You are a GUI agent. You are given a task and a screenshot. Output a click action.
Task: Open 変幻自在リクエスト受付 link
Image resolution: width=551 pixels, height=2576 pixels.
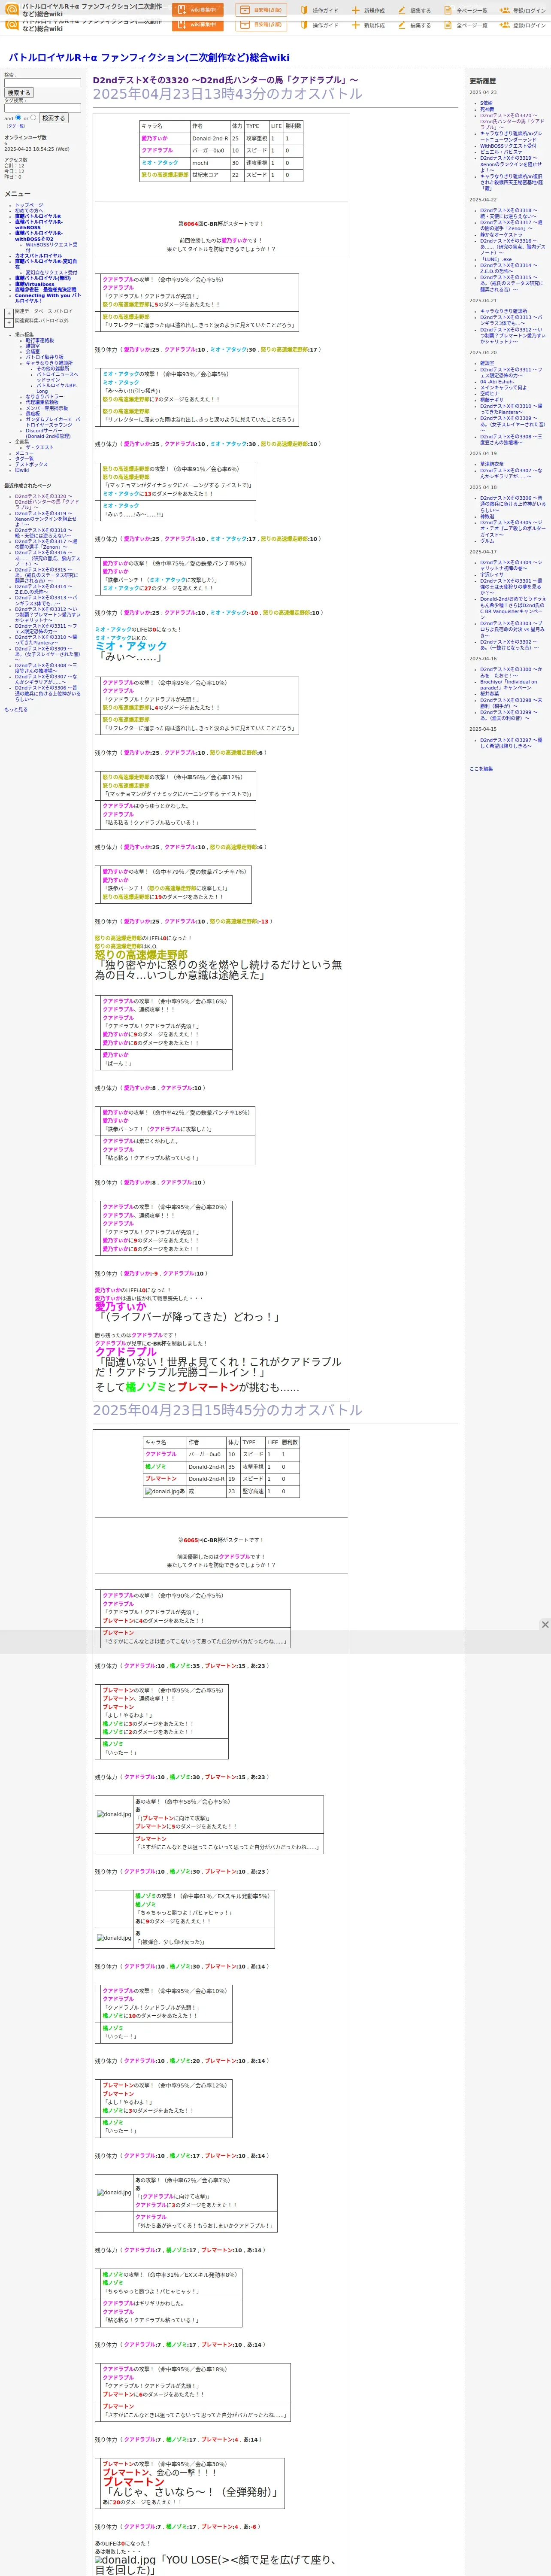(x=51, y=272)
